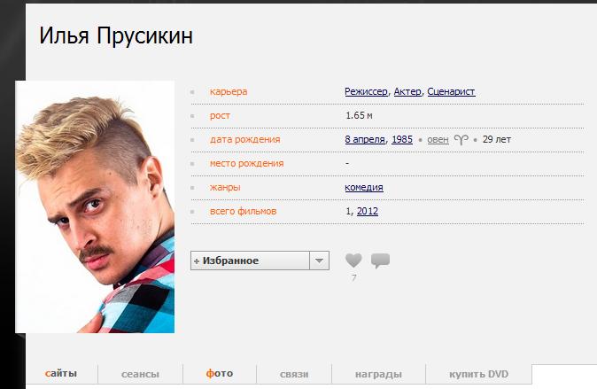The height and width of the screenshot is (389, 597).
Task: Click the + Избранное button
Action: pos(250,261)
